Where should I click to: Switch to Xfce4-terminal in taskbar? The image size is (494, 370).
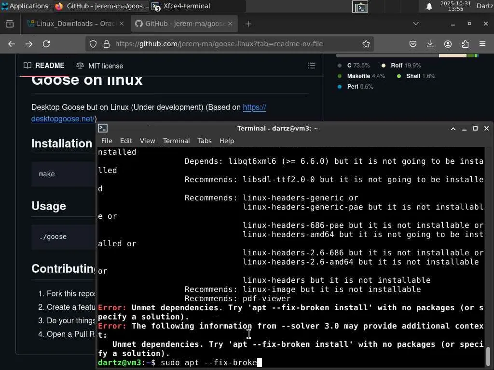pyautogui.click(x=197, y=6)
